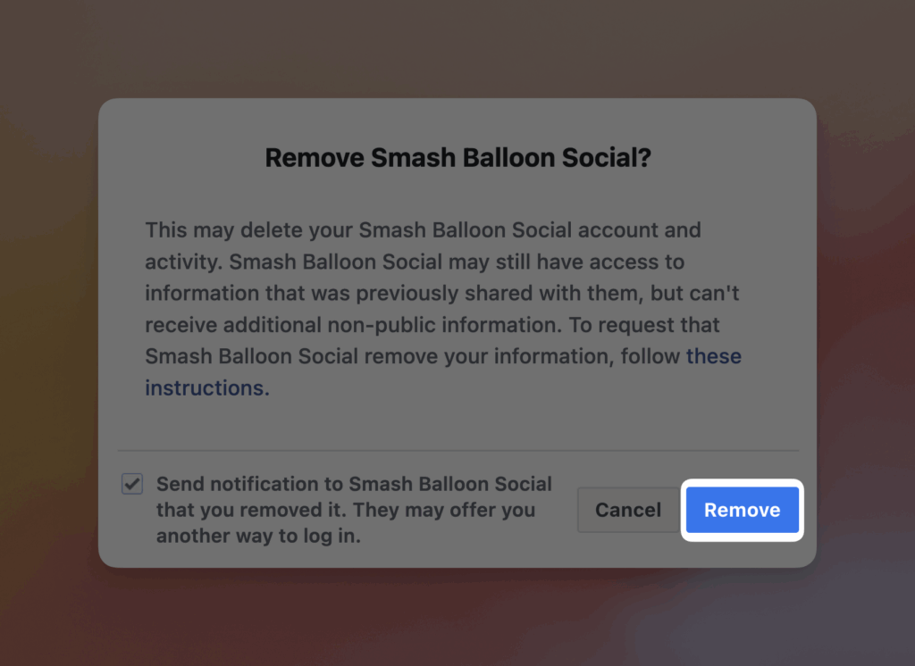Screen dimensions: 915x666
Task: Click the "another way to log in." text
Action: click(x=258, y=537)
